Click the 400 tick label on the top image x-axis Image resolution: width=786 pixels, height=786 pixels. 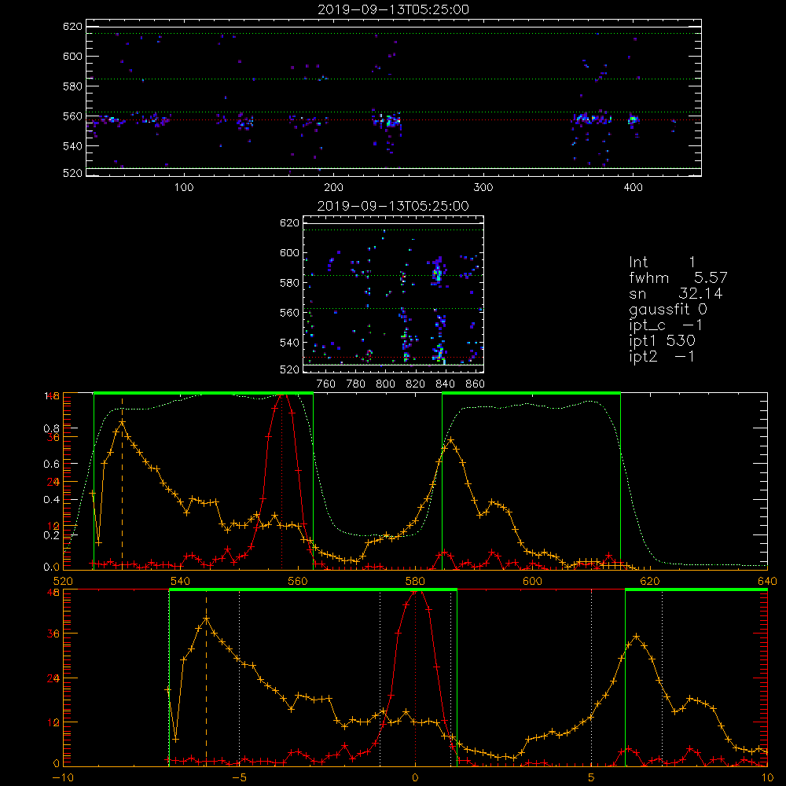(633, 188)
